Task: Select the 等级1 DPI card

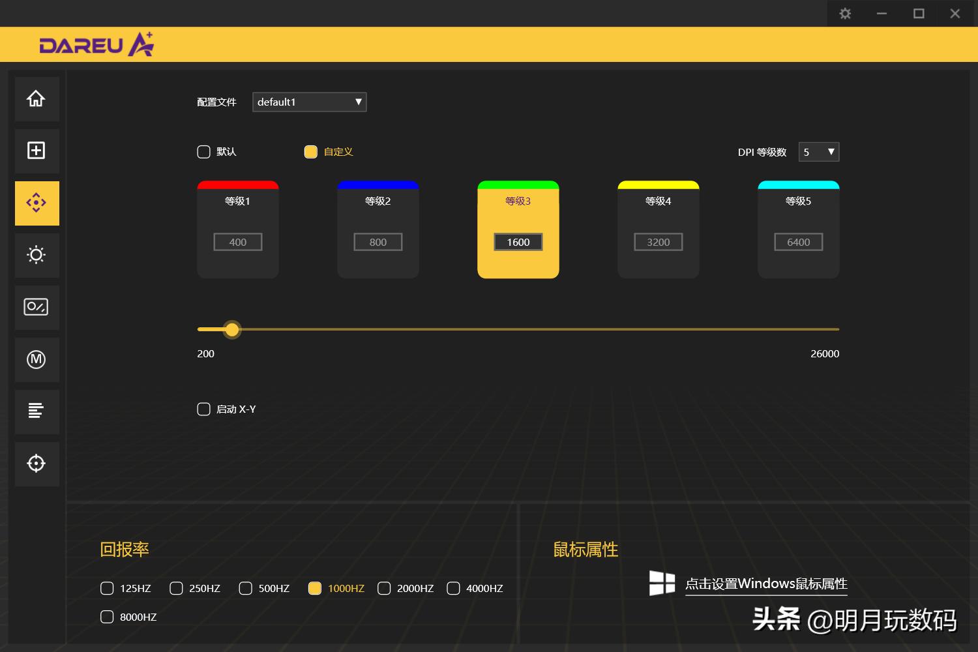Action: 237,230
